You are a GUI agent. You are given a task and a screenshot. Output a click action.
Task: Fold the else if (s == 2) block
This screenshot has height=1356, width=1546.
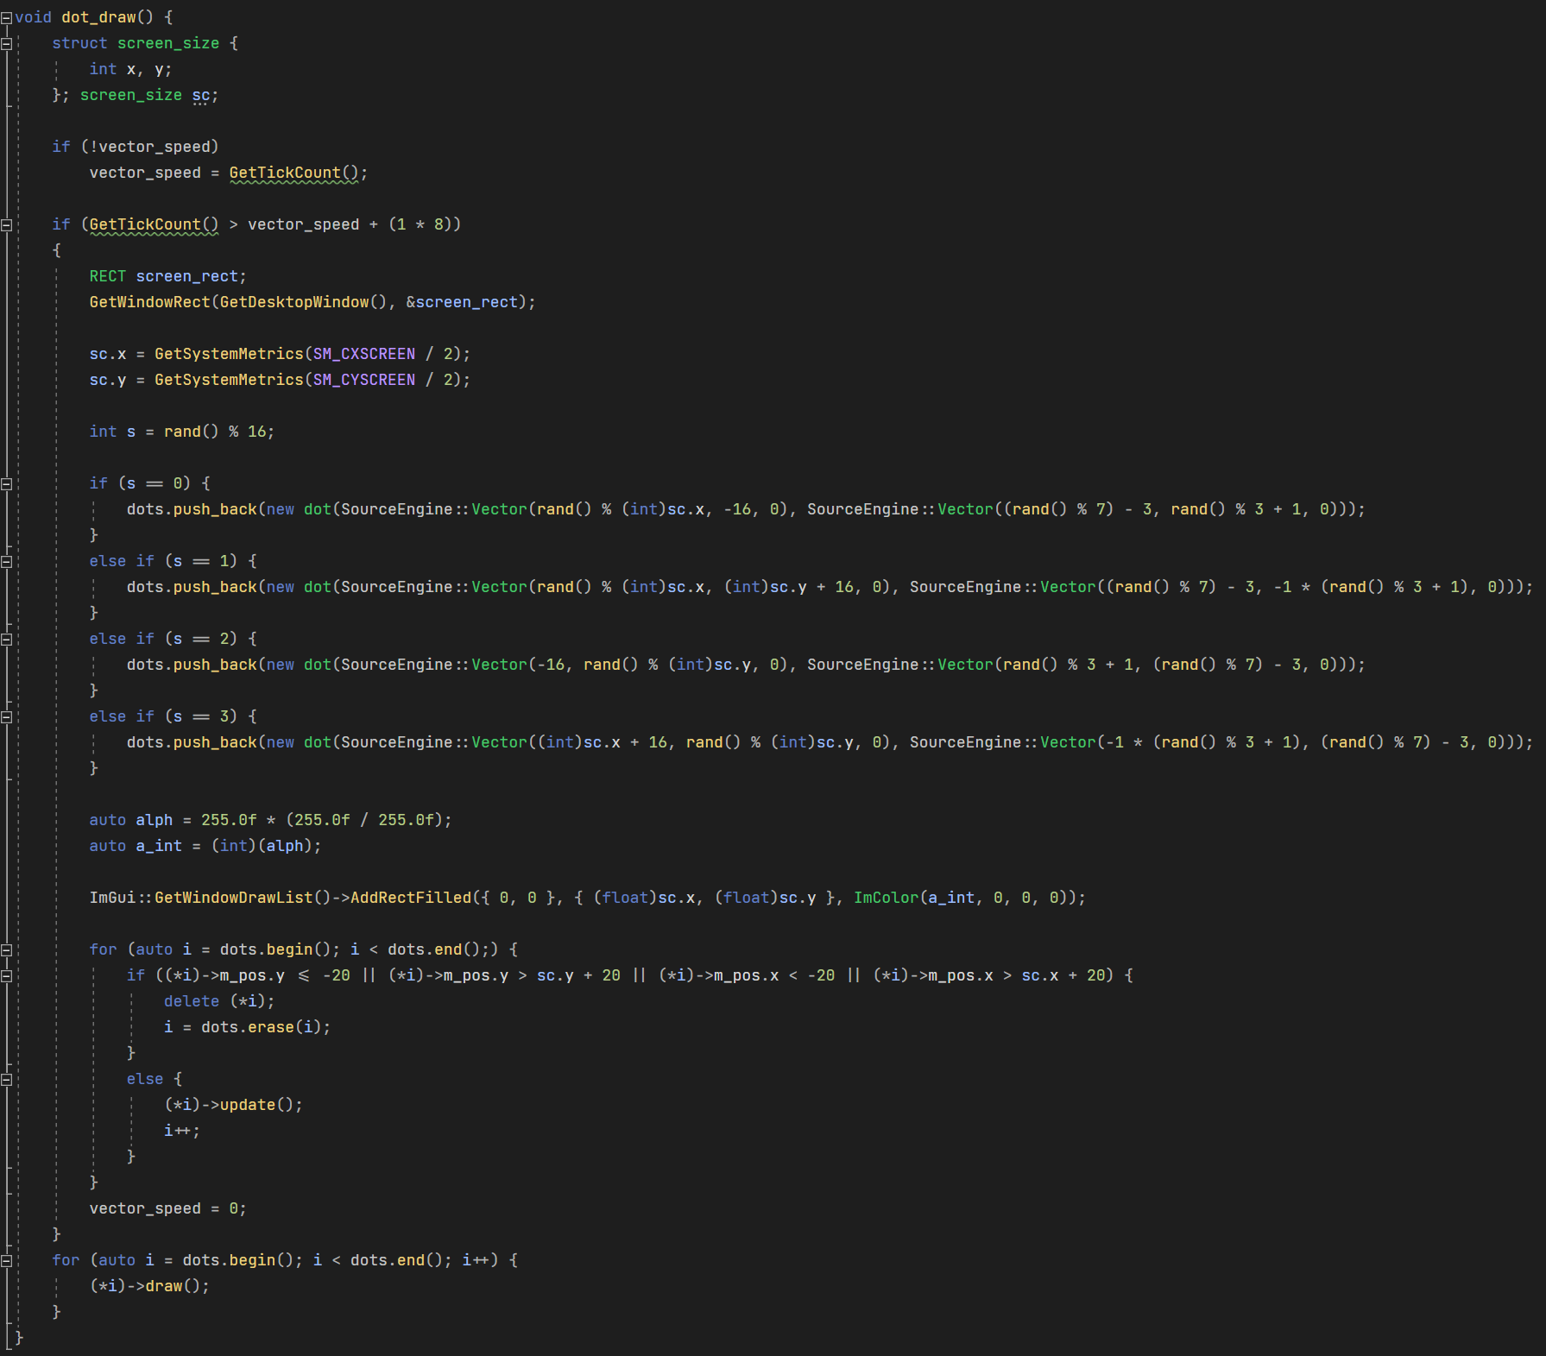pos(6,640)
